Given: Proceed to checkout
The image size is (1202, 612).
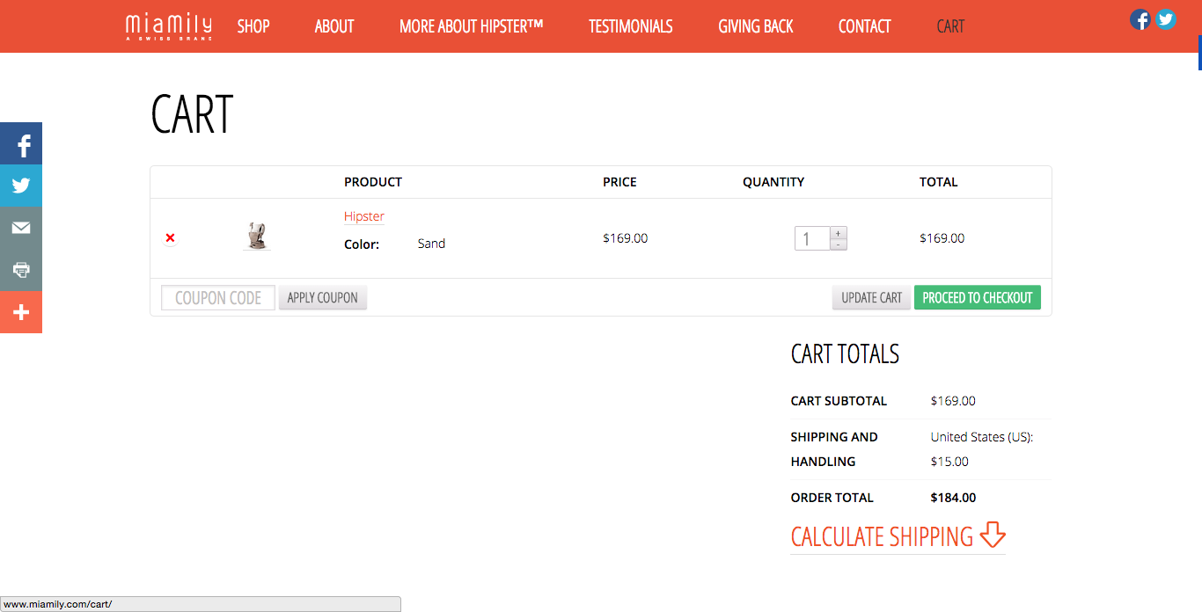Looking at the screenshot, I should [978, 298].
